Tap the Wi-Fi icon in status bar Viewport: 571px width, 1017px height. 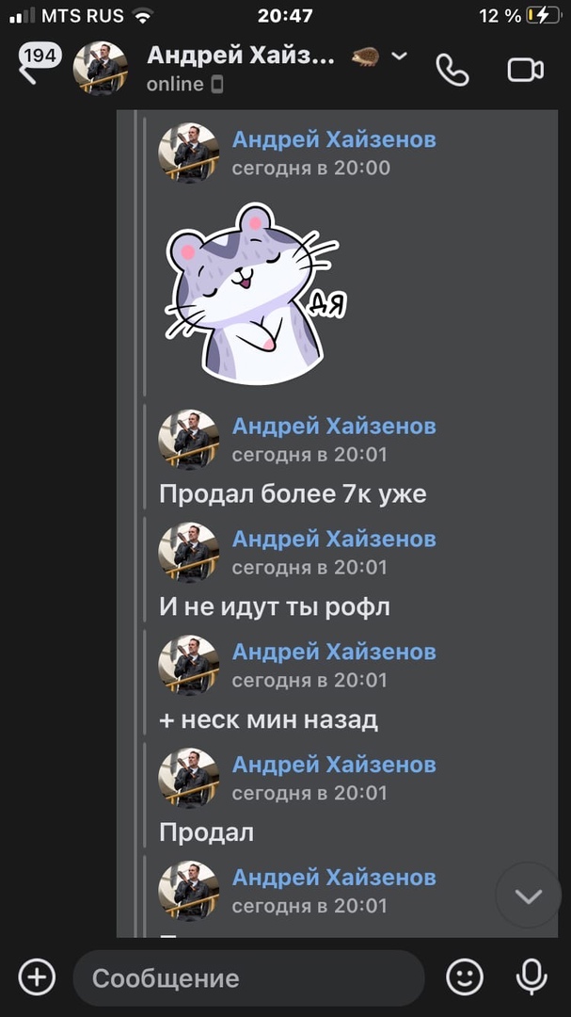coord(142,16)
